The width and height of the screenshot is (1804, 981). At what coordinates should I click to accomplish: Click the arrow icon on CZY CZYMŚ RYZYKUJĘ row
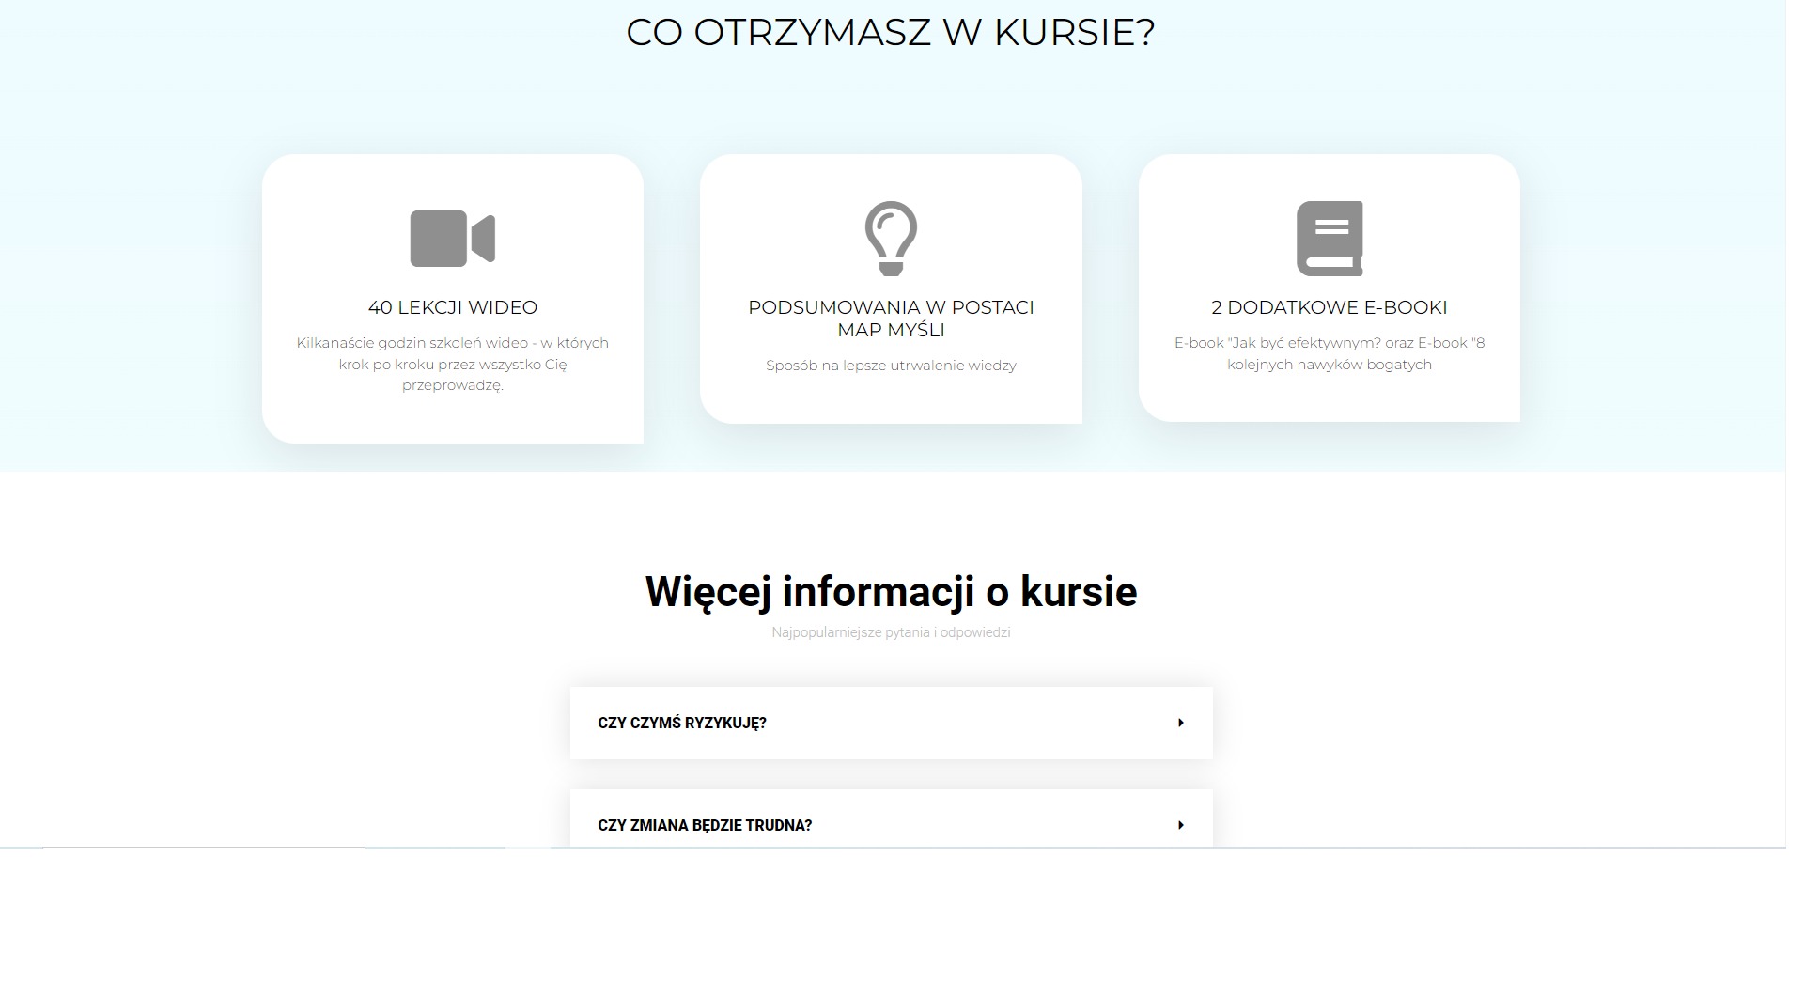click(1180, 722)
